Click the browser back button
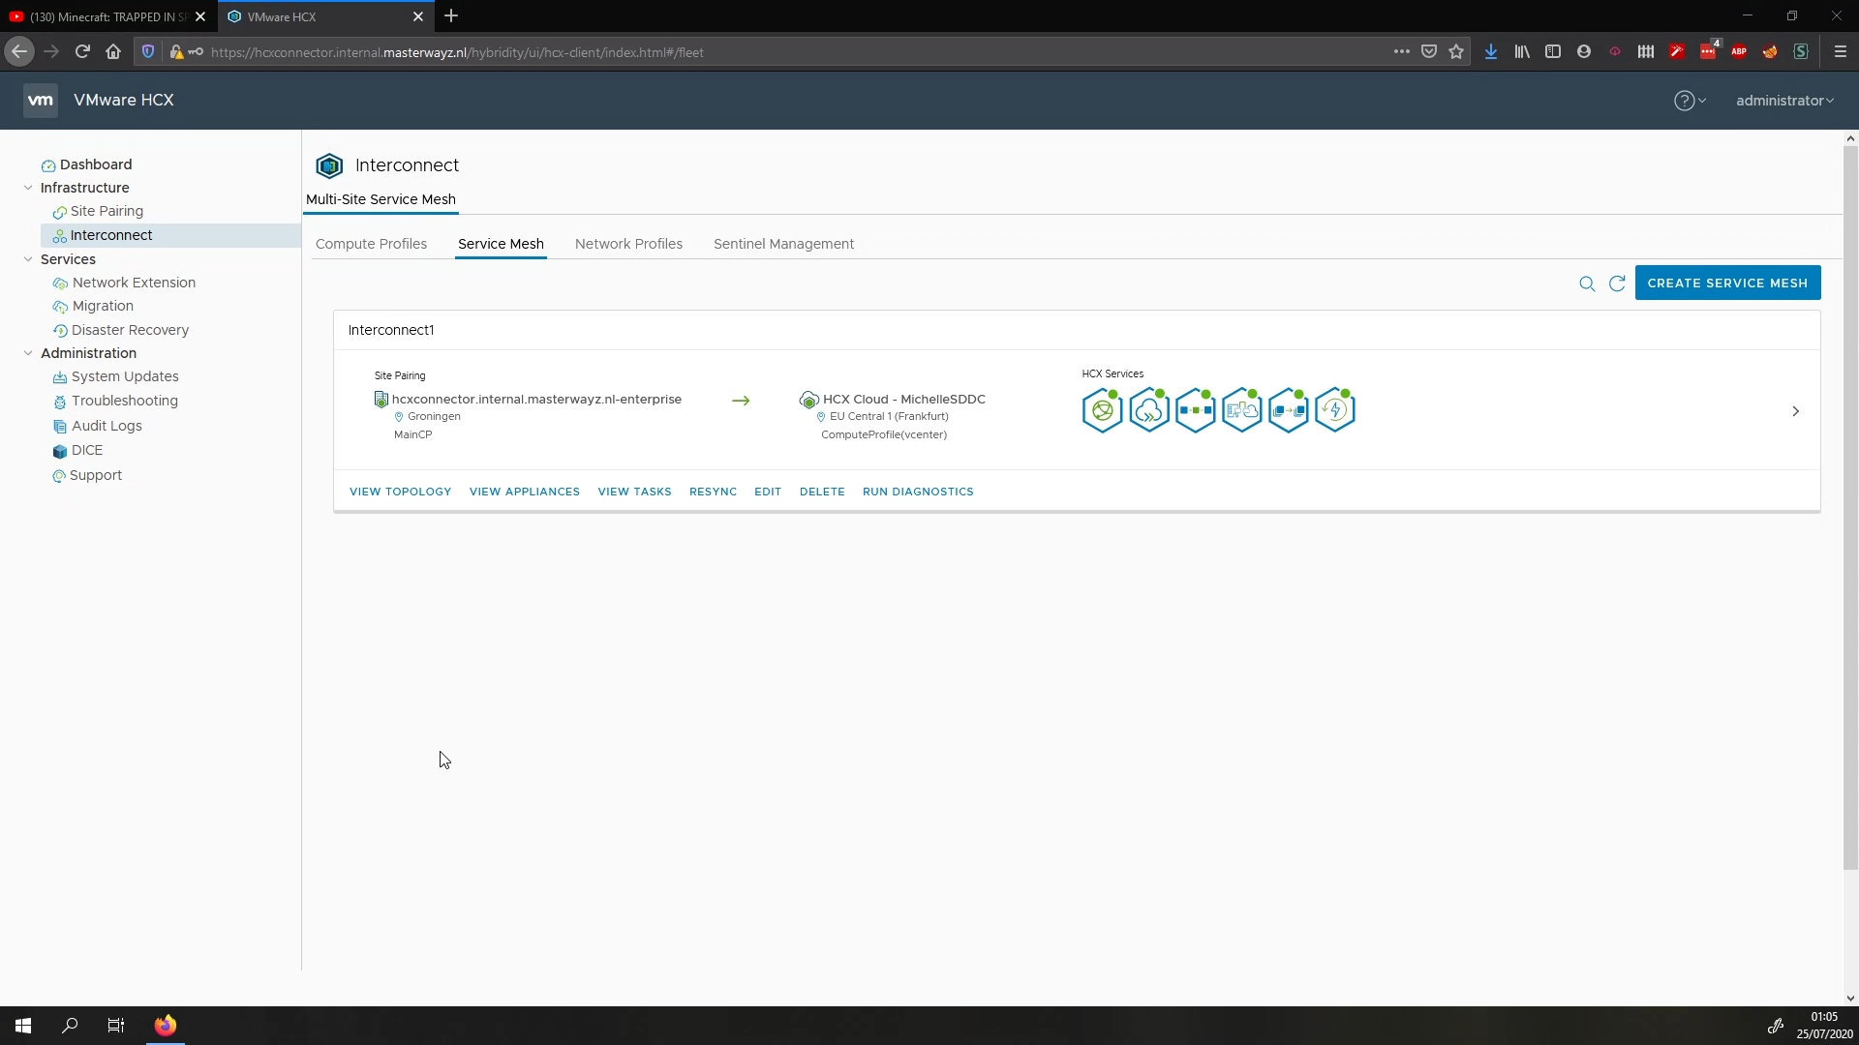1859x1045 pixels. coord(19,52)
